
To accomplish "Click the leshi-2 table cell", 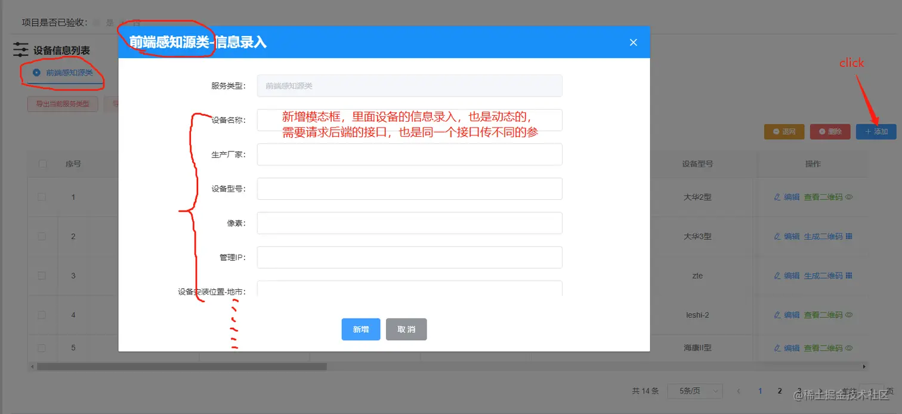I will pyautogui.click(x=697, y=315).
